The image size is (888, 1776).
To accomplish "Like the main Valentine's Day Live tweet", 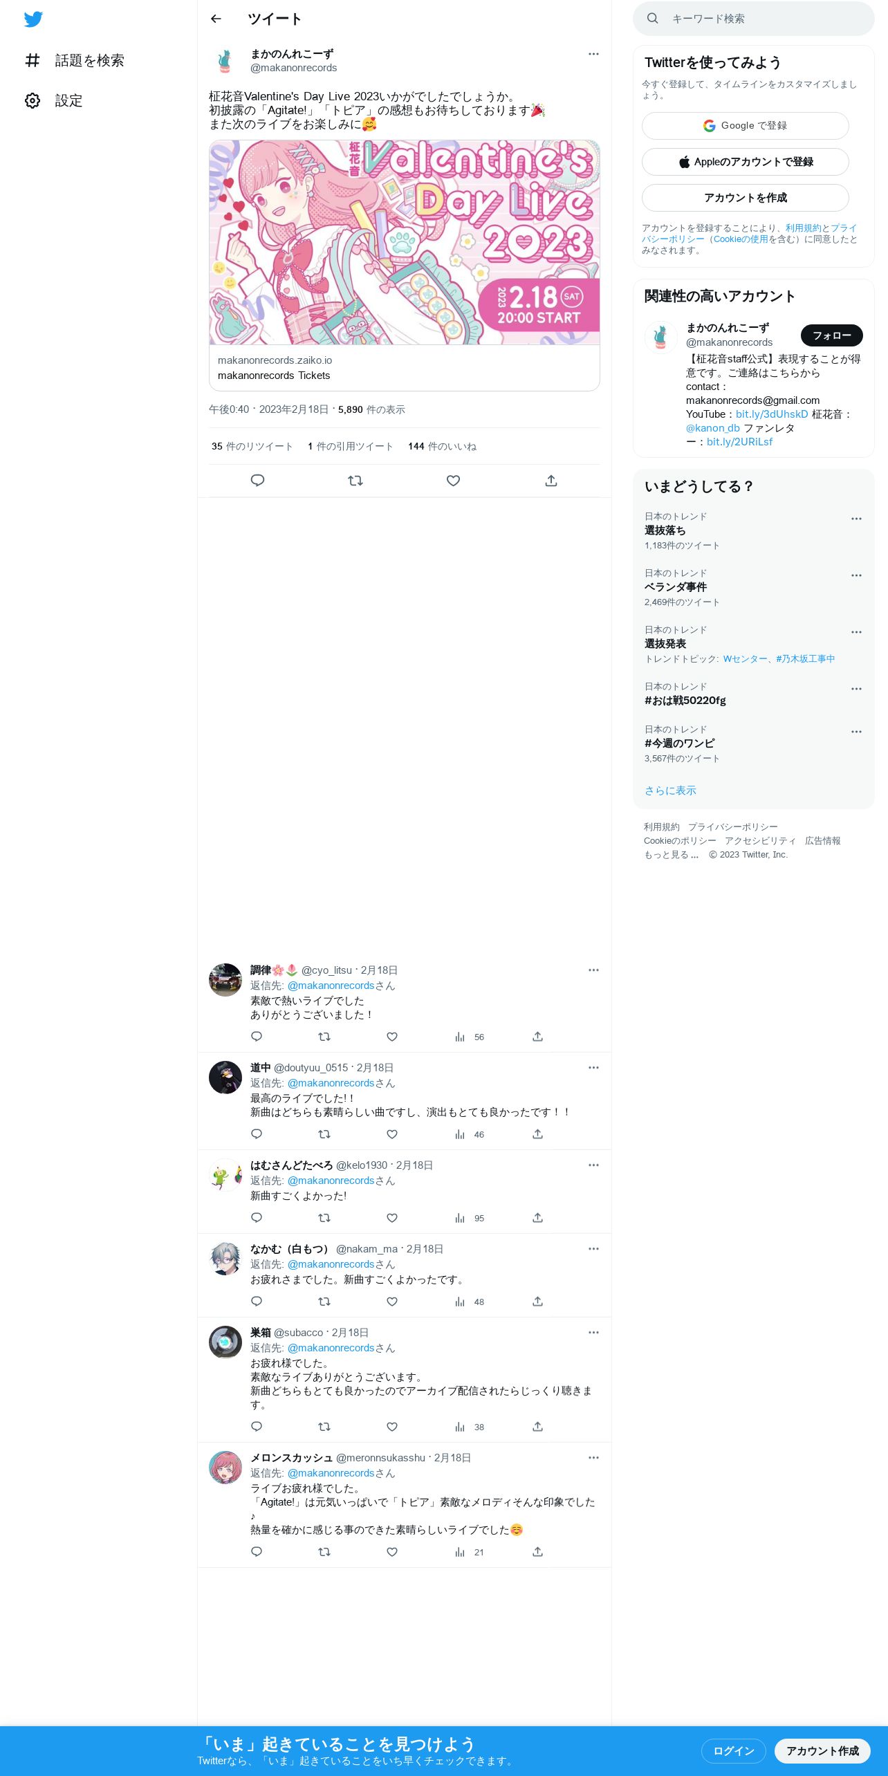I will pyautogui.click(x=453, y=481).
